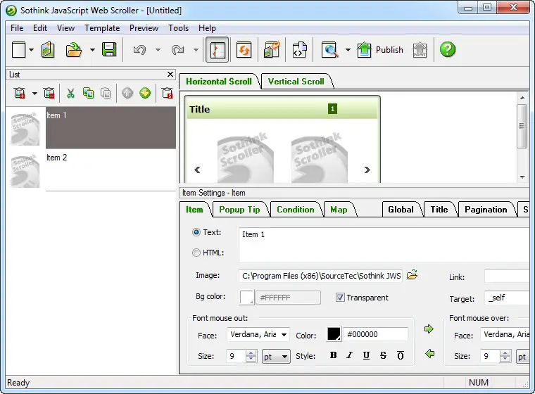Viewport: 535px width, 394px height.
Task: Switch to the Horizontal Scroll tab
Action: tap(219, 81)
